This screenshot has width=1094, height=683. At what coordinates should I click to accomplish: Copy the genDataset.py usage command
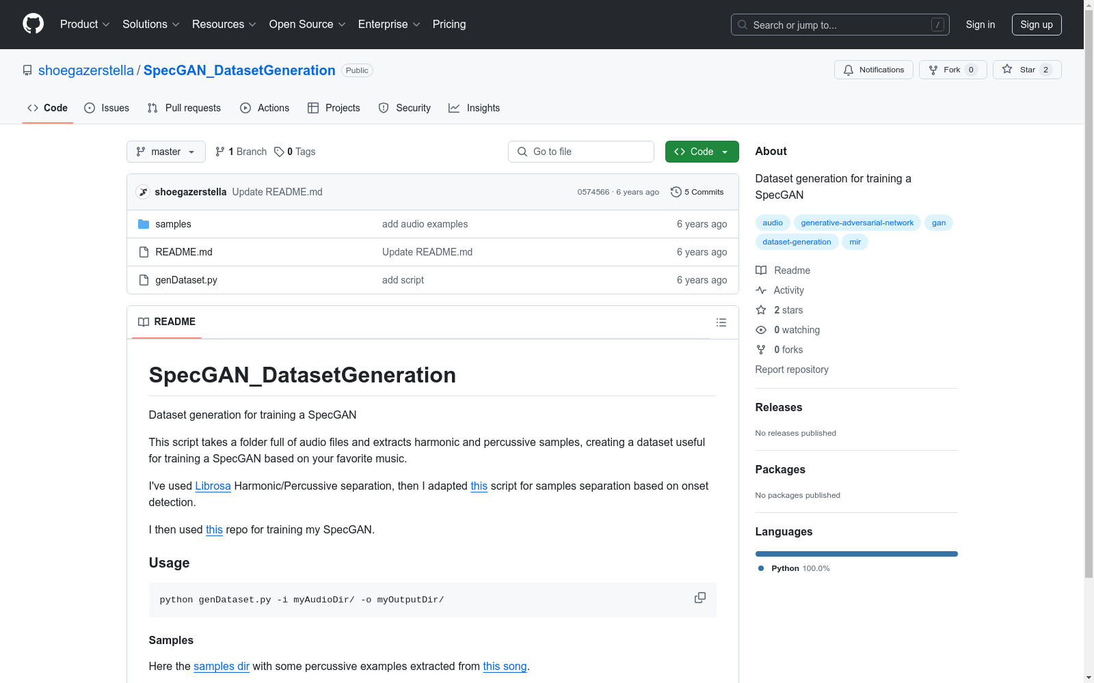point(700,598)
